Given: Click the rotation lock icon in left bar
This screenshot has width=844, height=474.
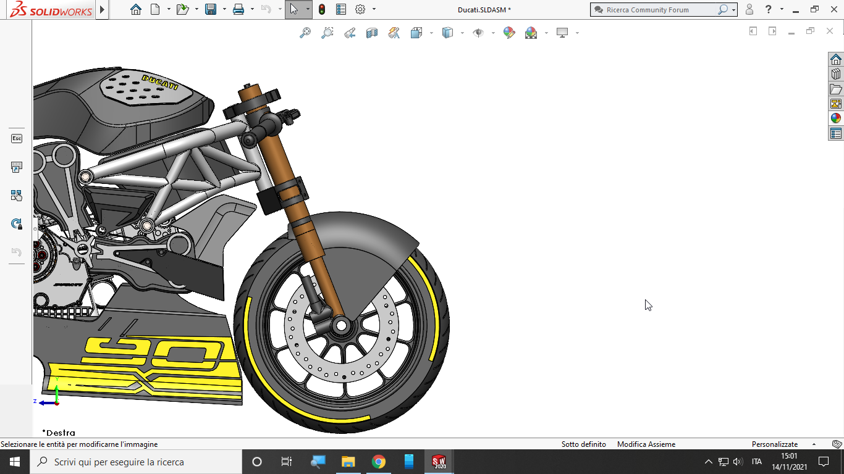Looking at the screenshot, I should (x=17, y=224).
